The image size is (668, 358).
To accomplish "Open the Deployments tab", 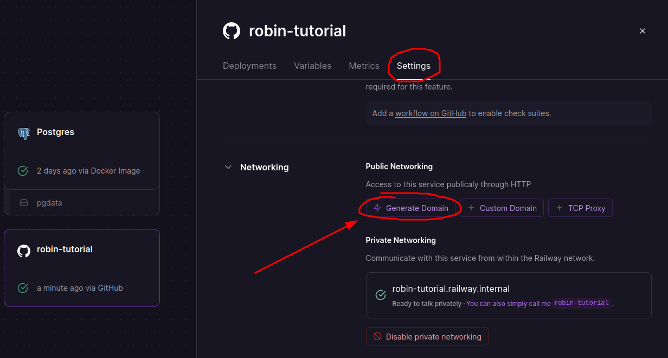I will (x=249, y=66).
